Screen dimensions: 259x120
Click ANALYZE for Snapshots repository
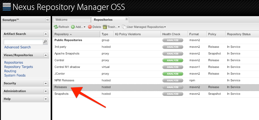173,94
